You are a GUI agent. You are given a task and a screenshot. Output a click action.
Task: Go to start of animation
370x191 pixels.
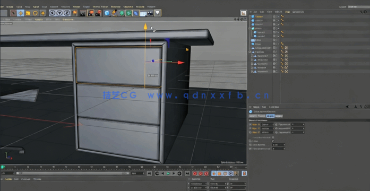click(149, 173)
